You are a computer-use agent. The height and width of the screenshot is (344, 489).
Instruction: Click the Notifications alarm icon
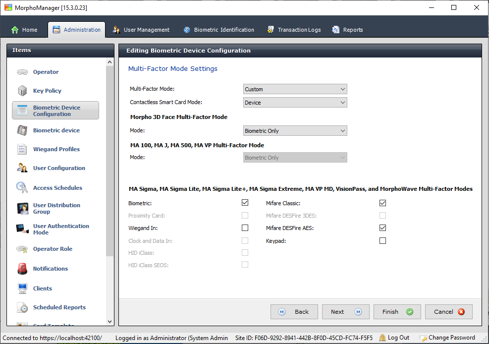coord(22,268)
